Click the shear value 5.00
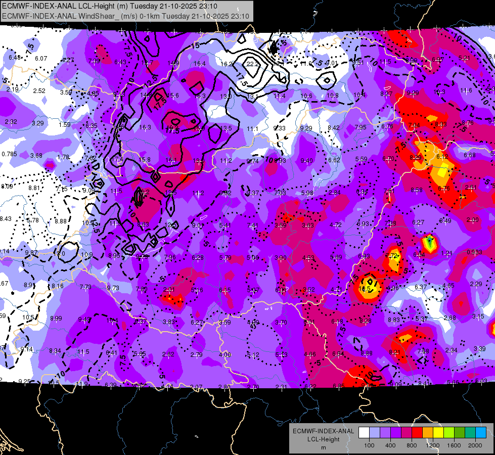 (252, 258)
